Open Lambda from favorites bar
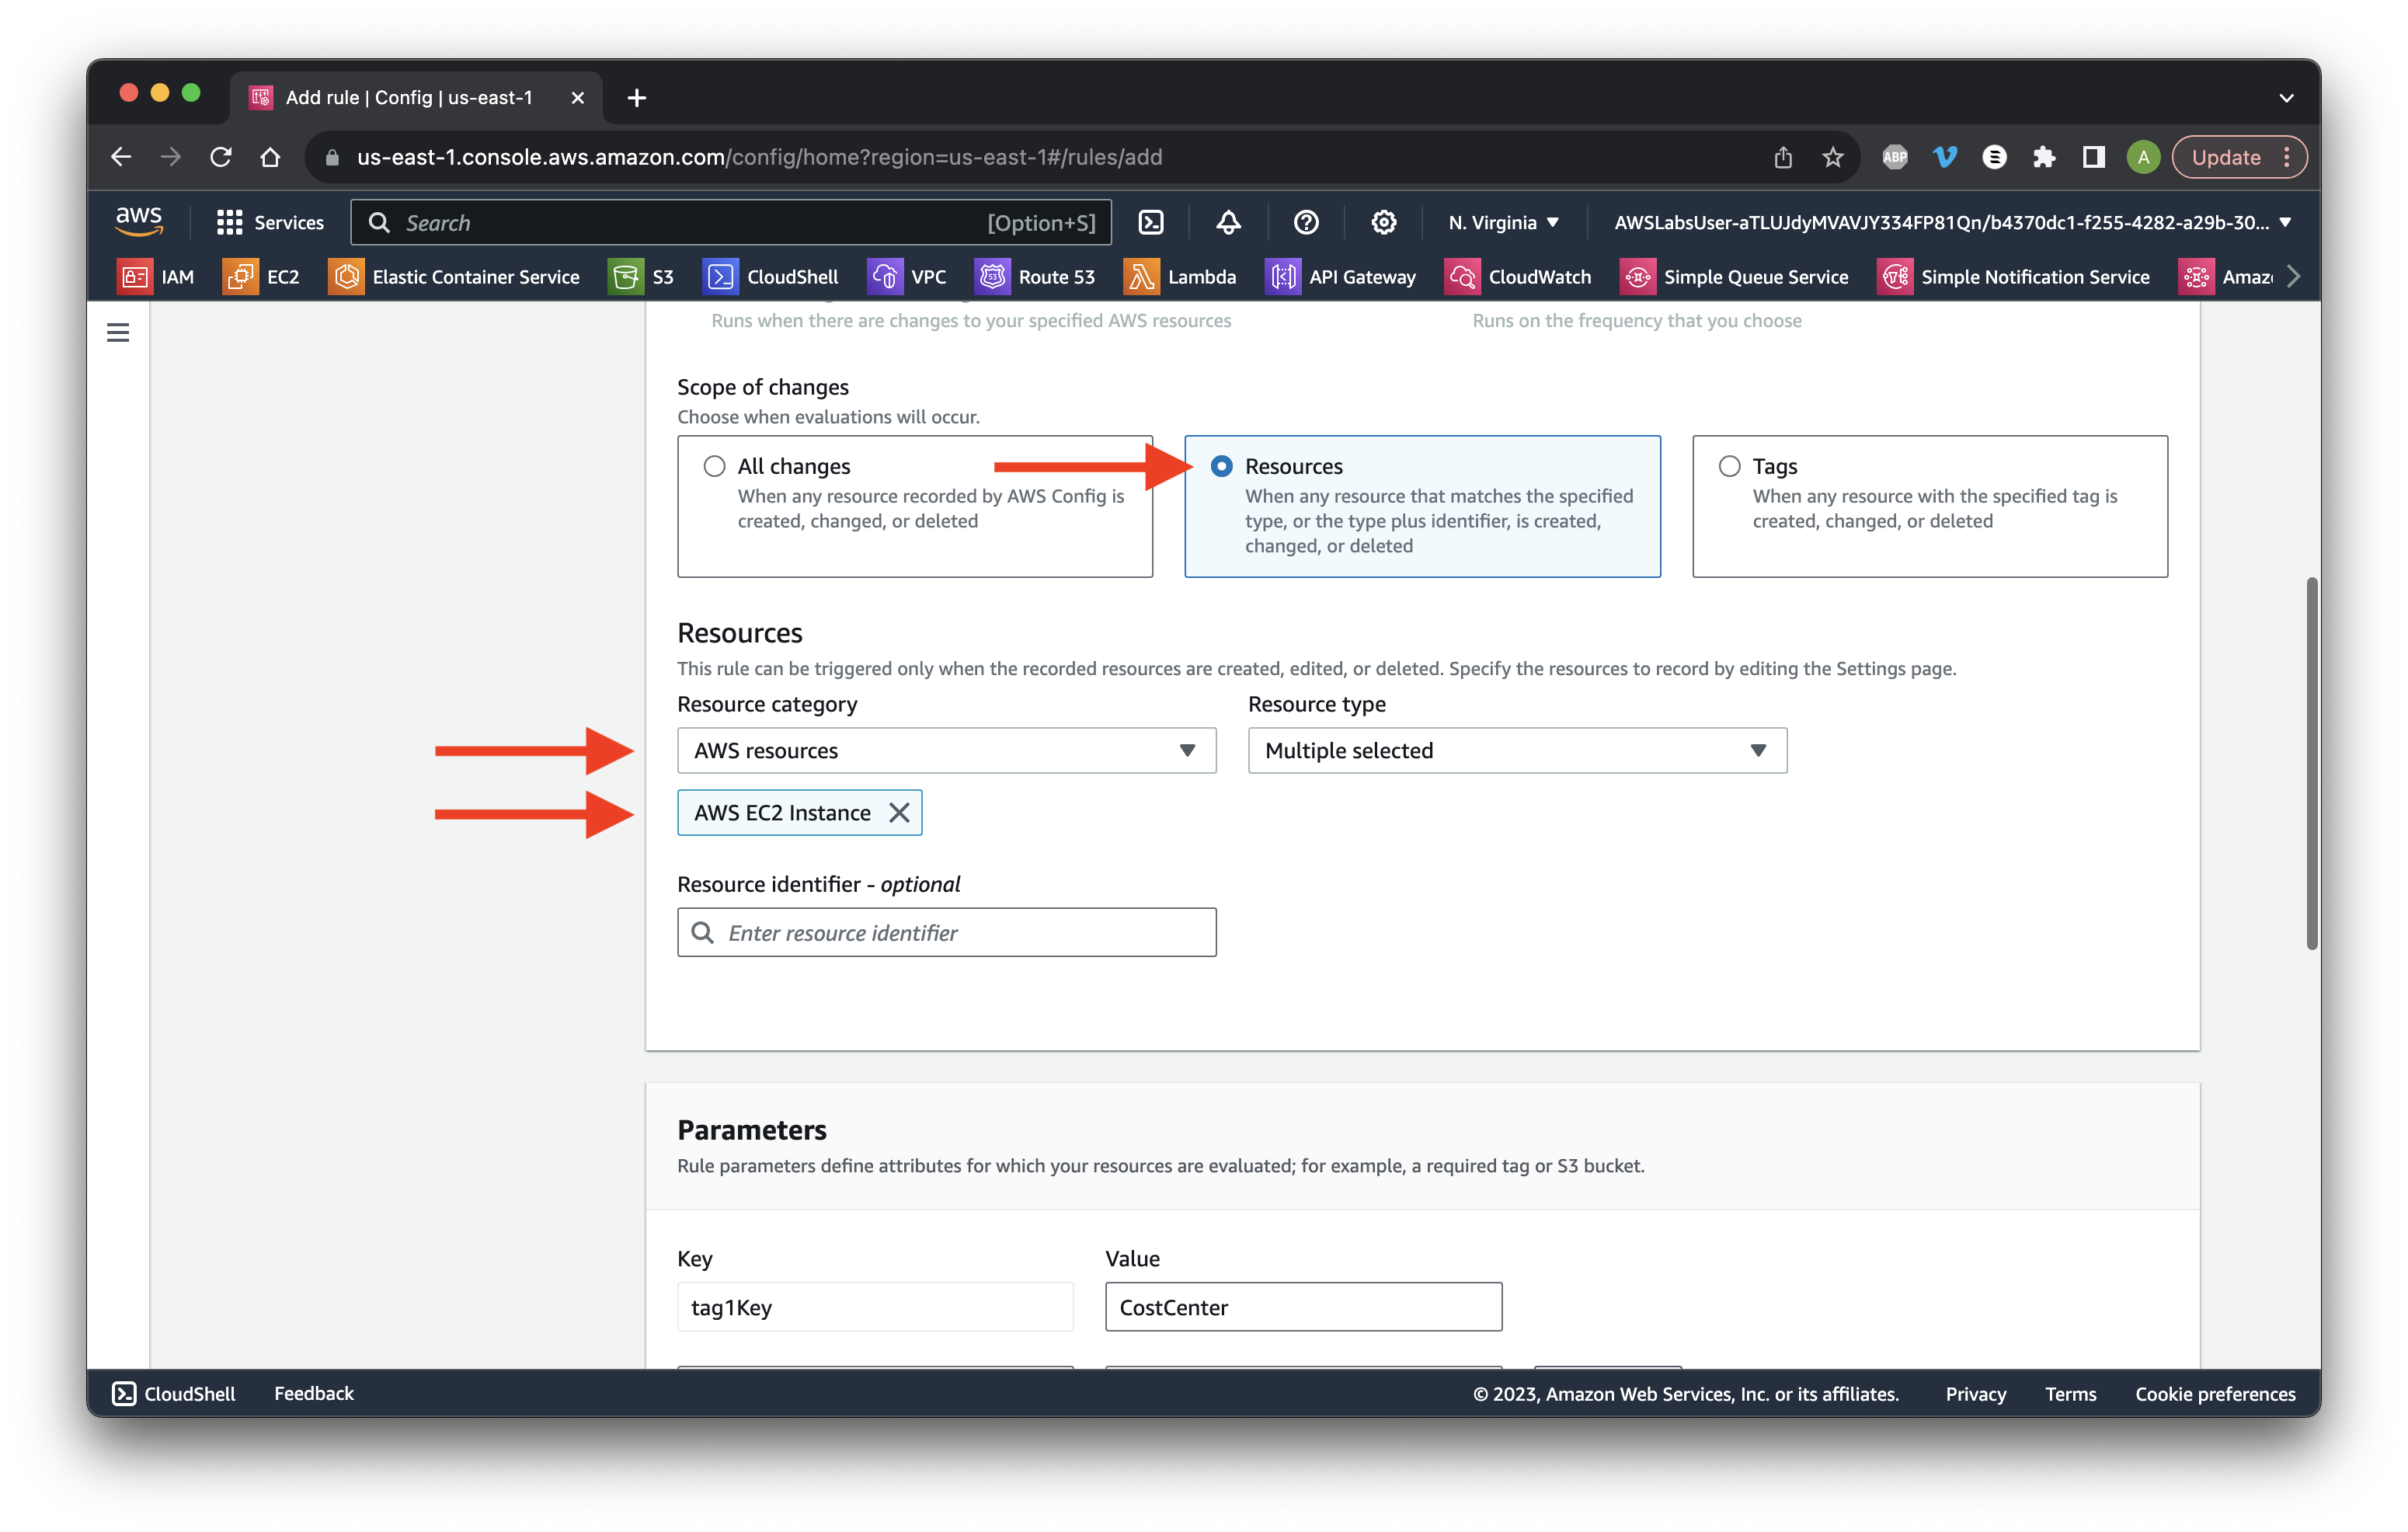Screen dimensions: 2408x1532 click(x=1180, y=277)
